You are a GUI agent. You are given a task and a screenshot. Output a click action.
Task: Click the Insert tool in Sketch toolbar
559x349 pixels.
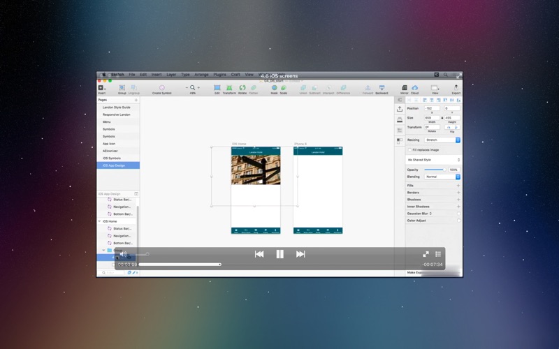(101, 89)
